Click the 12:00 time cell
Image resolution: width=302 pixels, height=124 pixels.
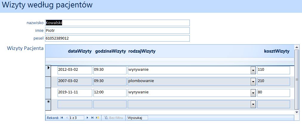coord(110,93)
